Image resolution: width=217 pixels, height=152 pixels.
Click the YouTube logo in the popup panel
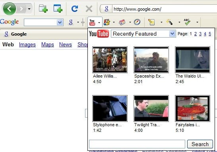[99, 34]
